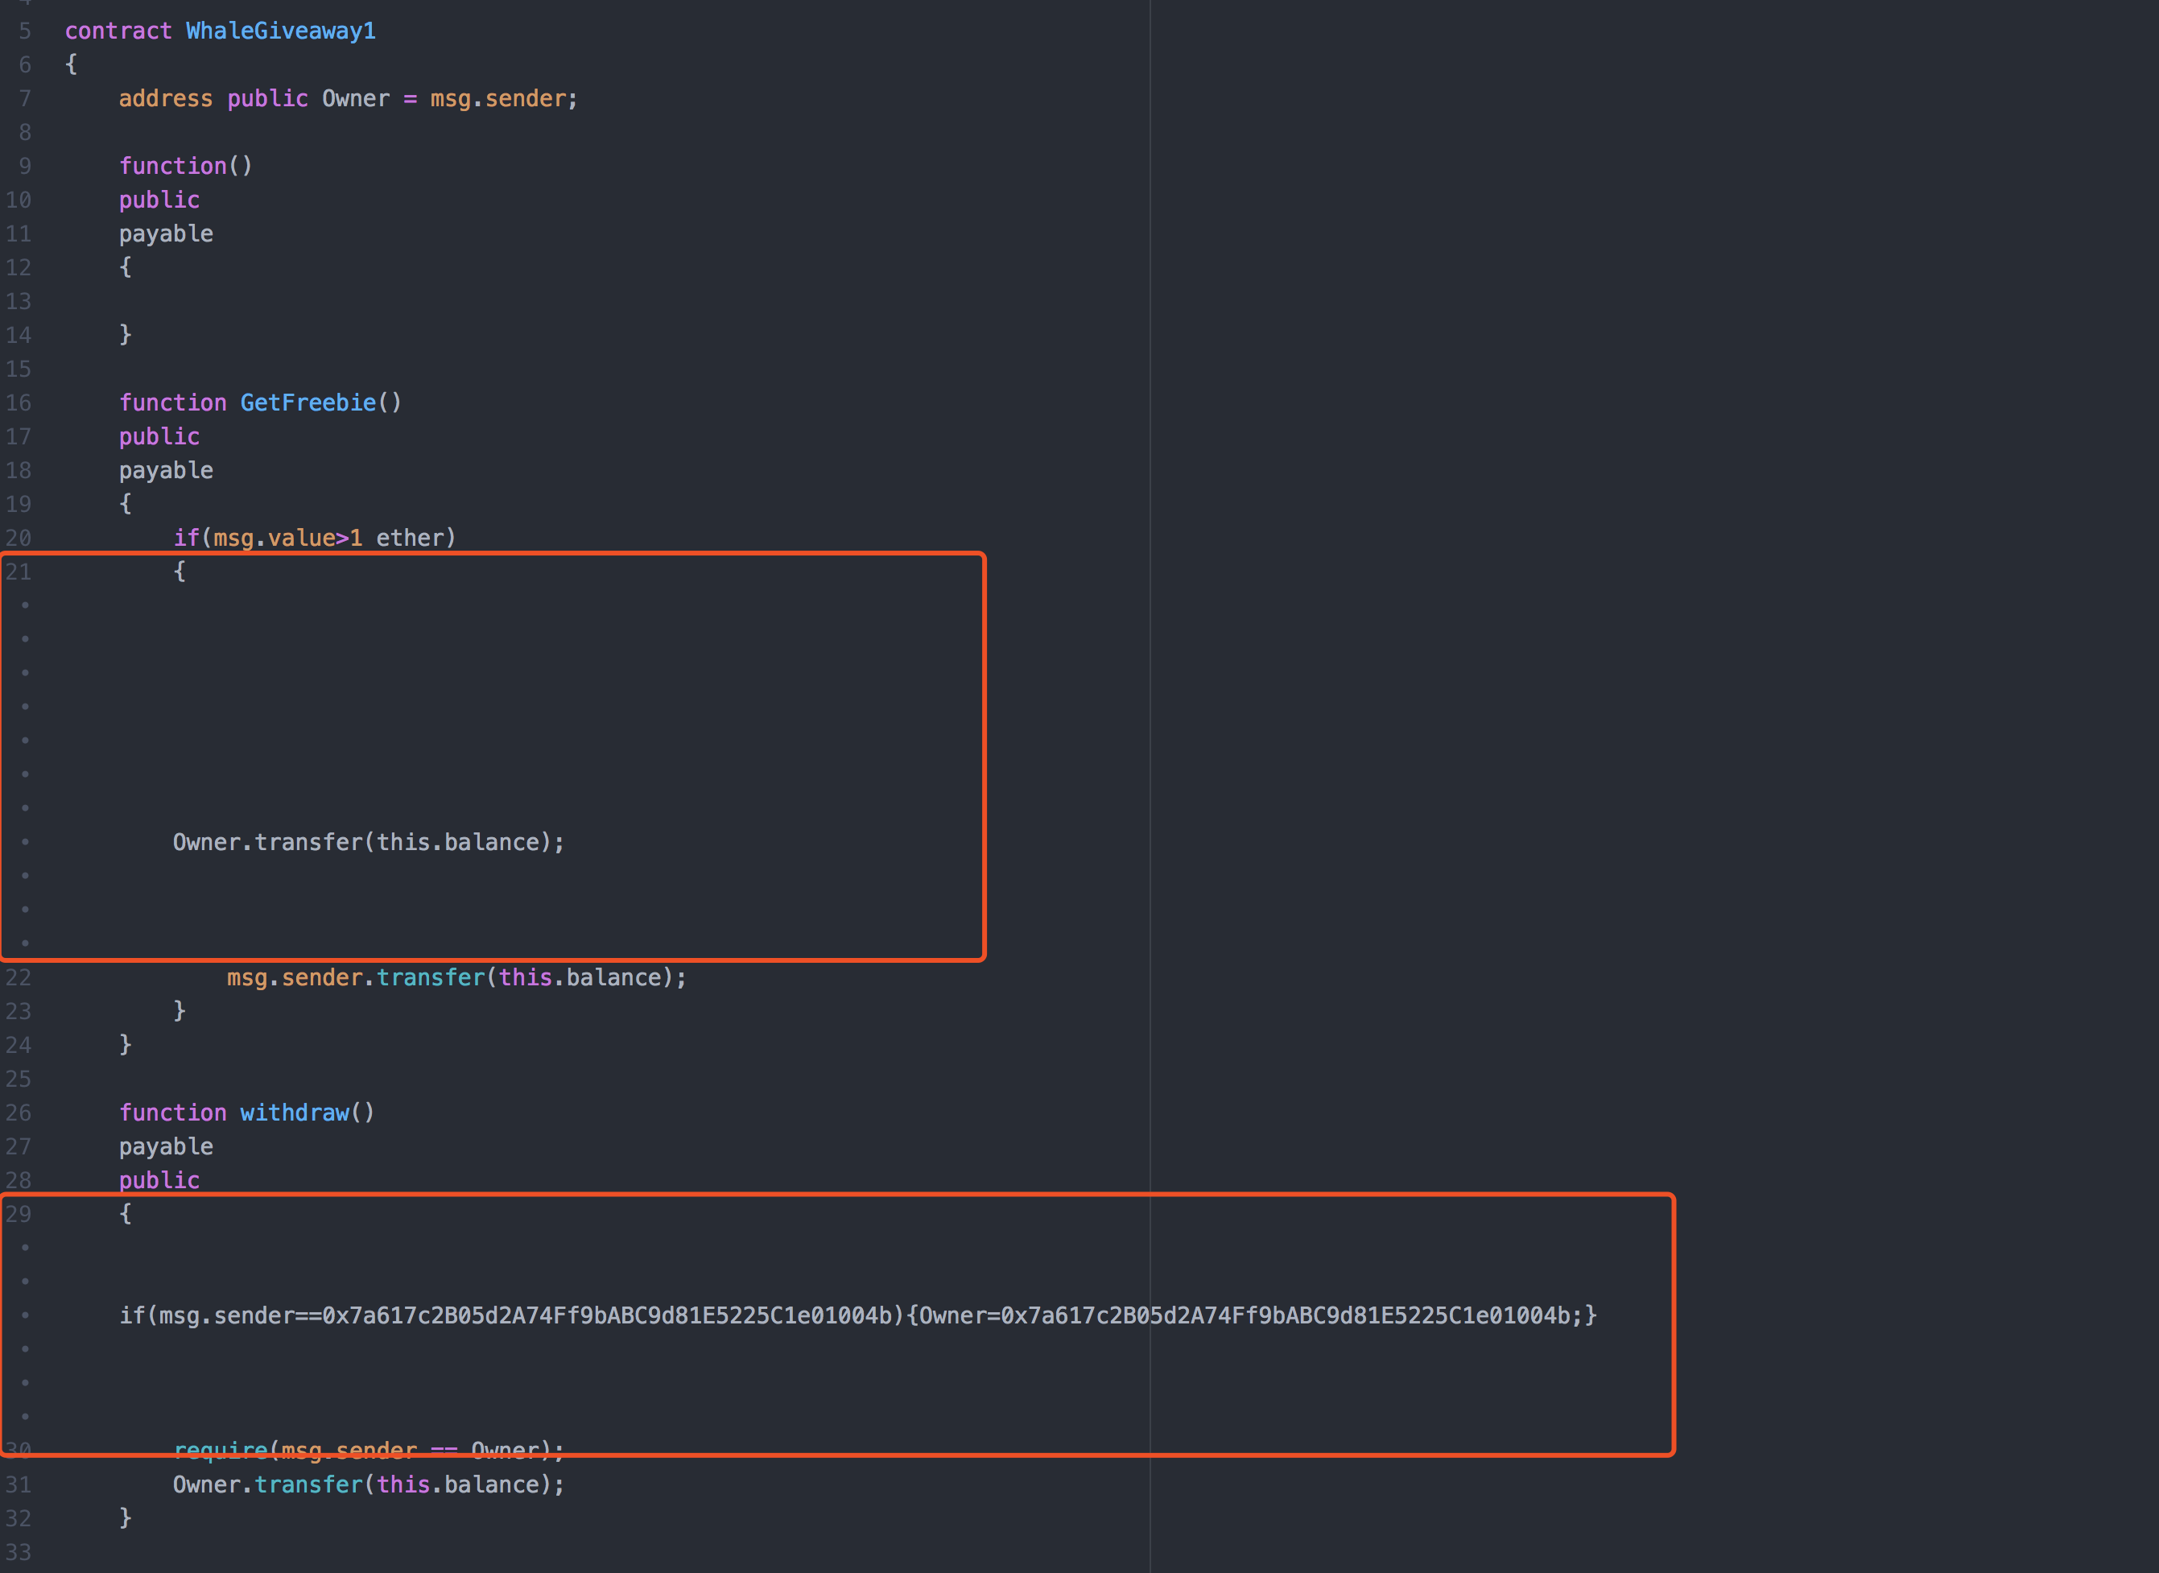Click line number 5 in the gutter
Image resolution: width=2159 pixels, height=1573 pixels.
tap(25, 31)
